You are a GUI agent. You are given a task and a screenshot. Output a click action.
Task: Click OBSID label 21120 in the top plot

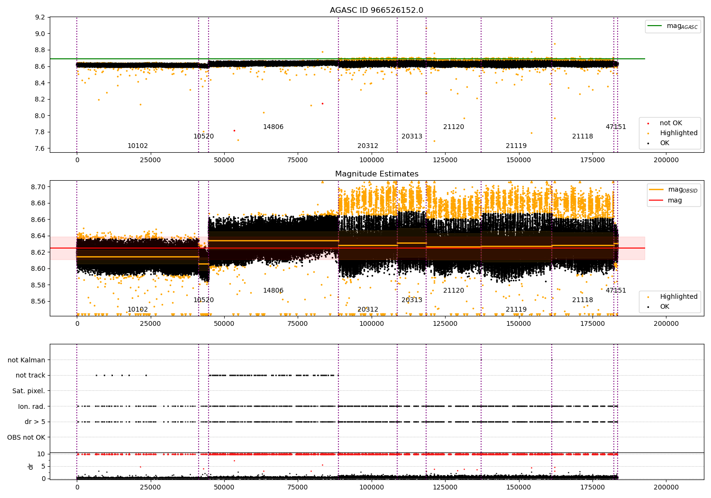(x=454, y=127)
